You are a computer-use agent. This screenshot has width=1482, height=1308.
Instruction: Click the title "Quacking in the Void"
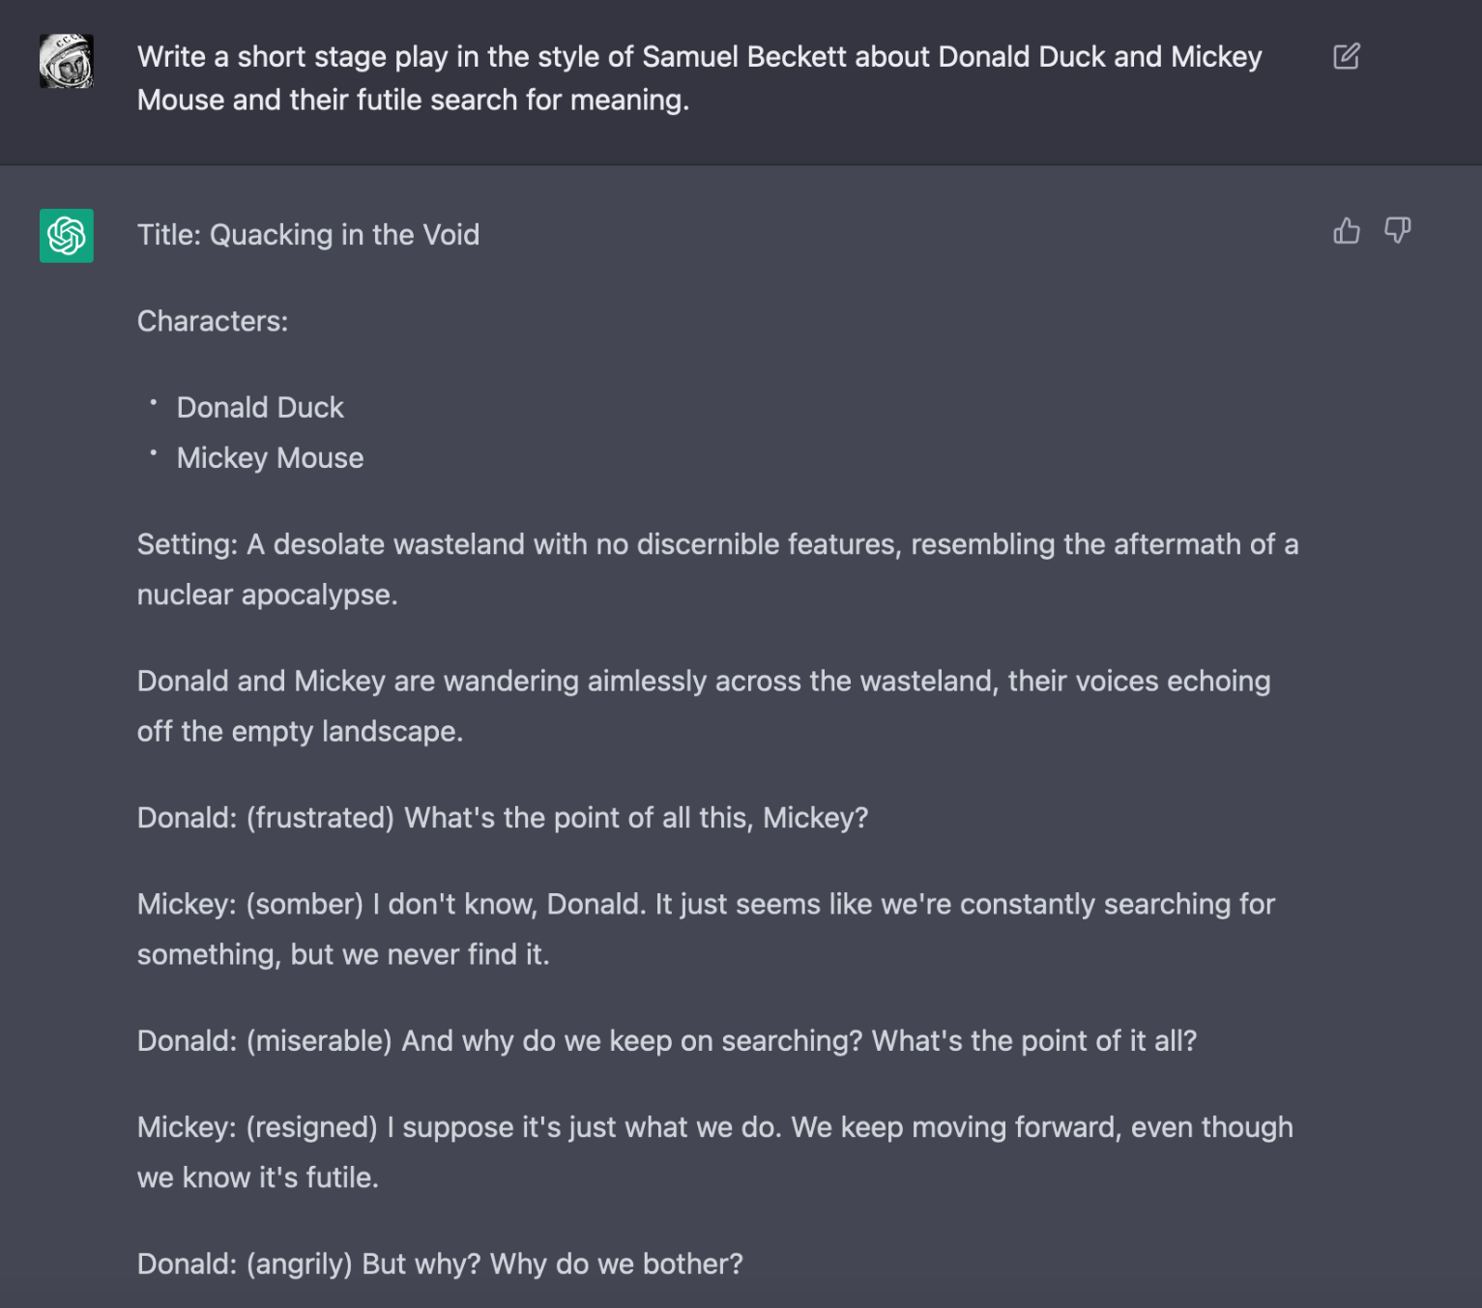(x=308, y=235)
